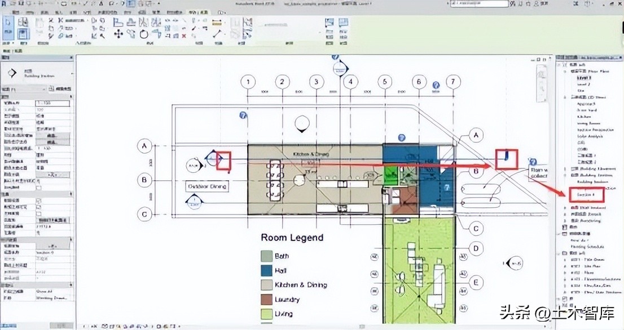Collapse the Floor Plans node in Project Browser
Screen dimensions: 624x330
(565, 72)
